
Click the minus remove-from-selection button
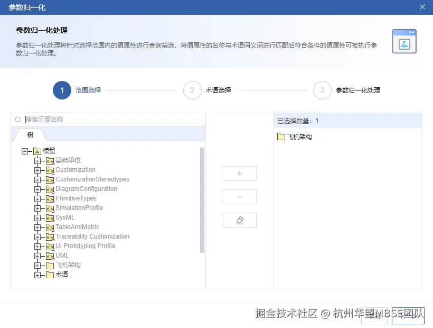tap(240, 197)
